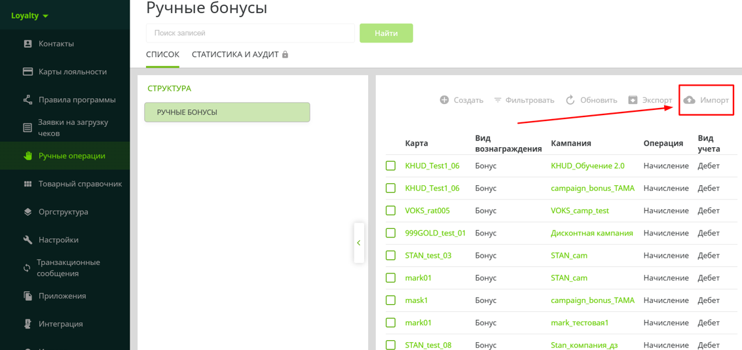Tick the checkbox for VOKS_rat005 row
Screen dimensions: 742x350
[391, 211]
